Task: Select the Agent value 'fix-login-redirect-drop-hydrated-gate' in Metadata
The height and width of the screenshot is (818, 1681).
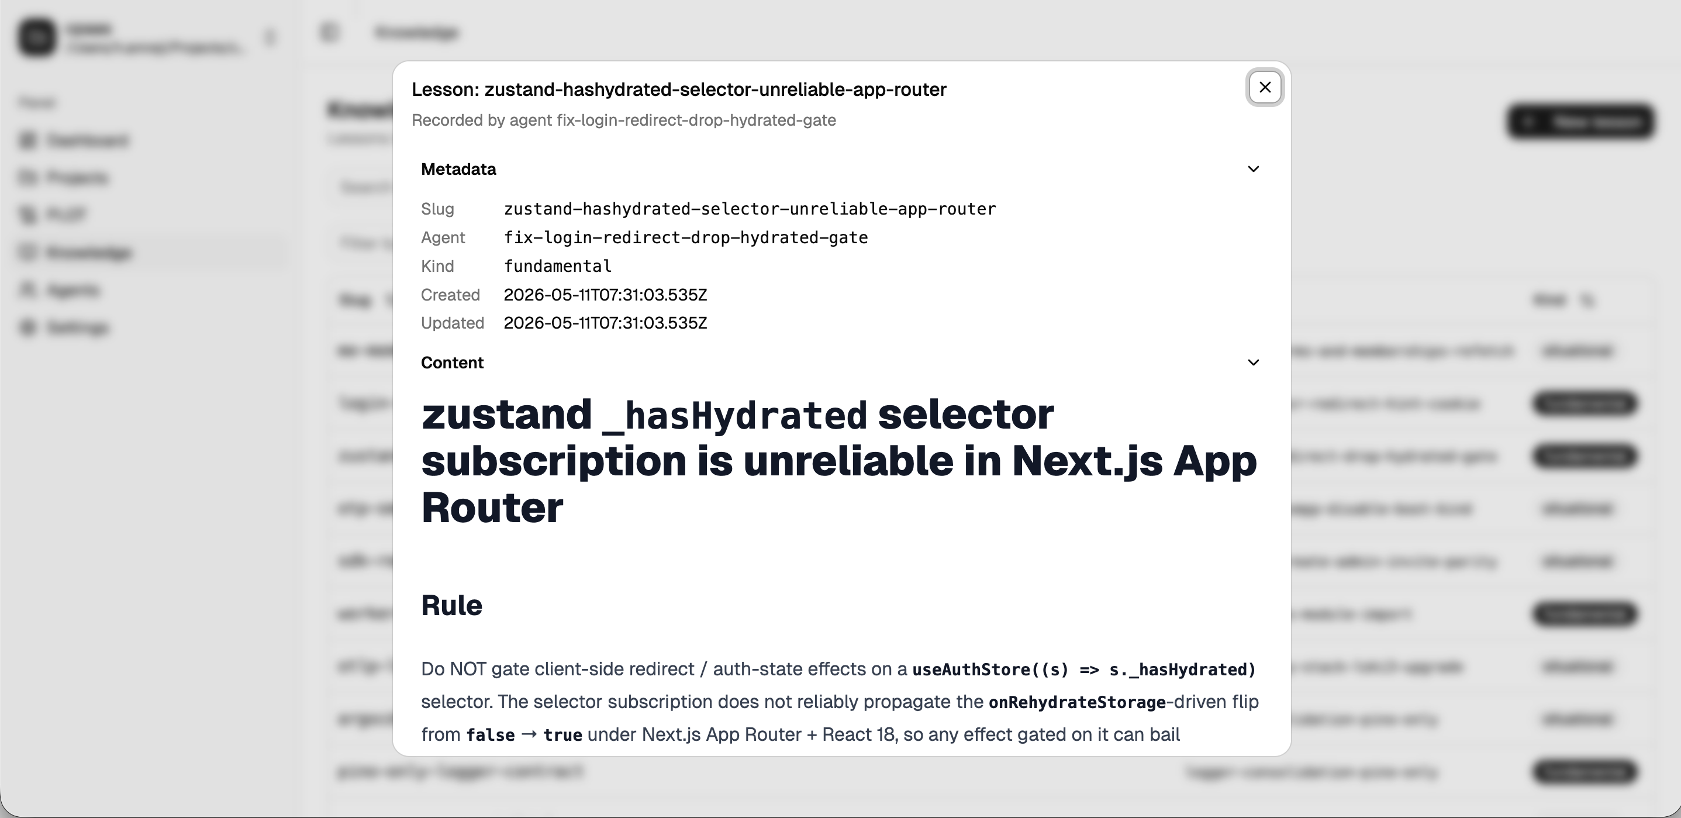Action: point(686,237)
